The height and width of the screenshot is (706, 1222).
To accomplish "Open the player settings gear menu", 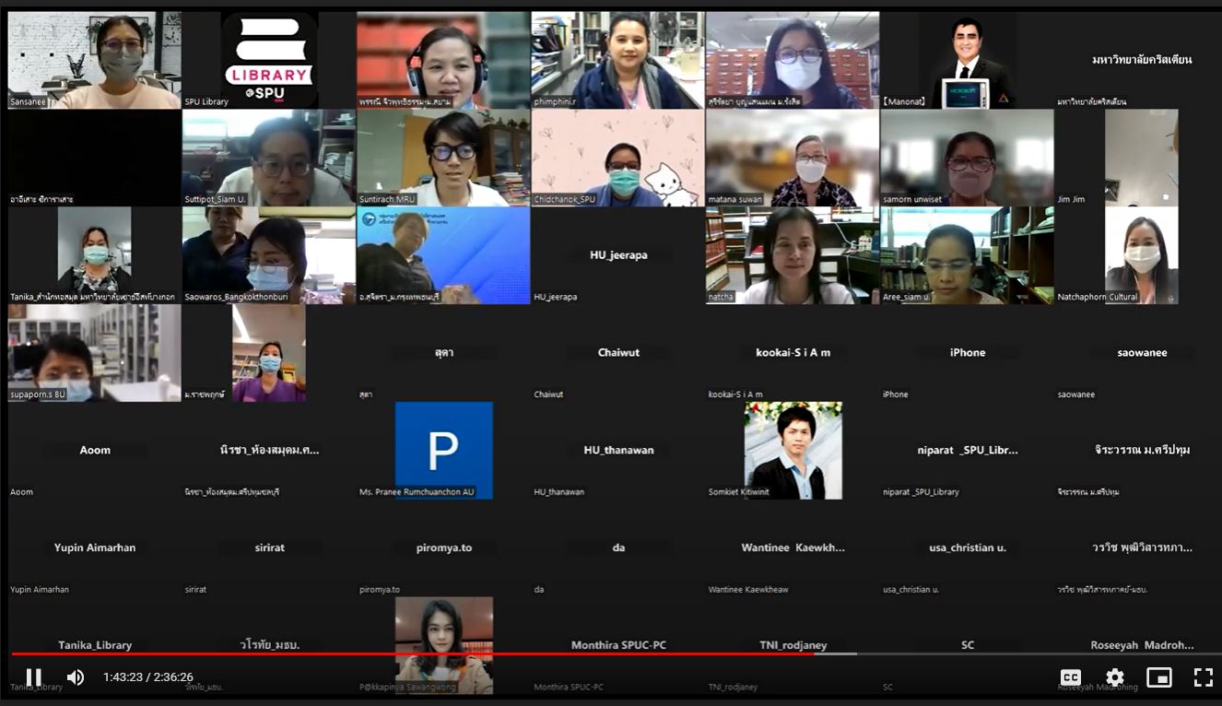I will [x=1114, y=677].
